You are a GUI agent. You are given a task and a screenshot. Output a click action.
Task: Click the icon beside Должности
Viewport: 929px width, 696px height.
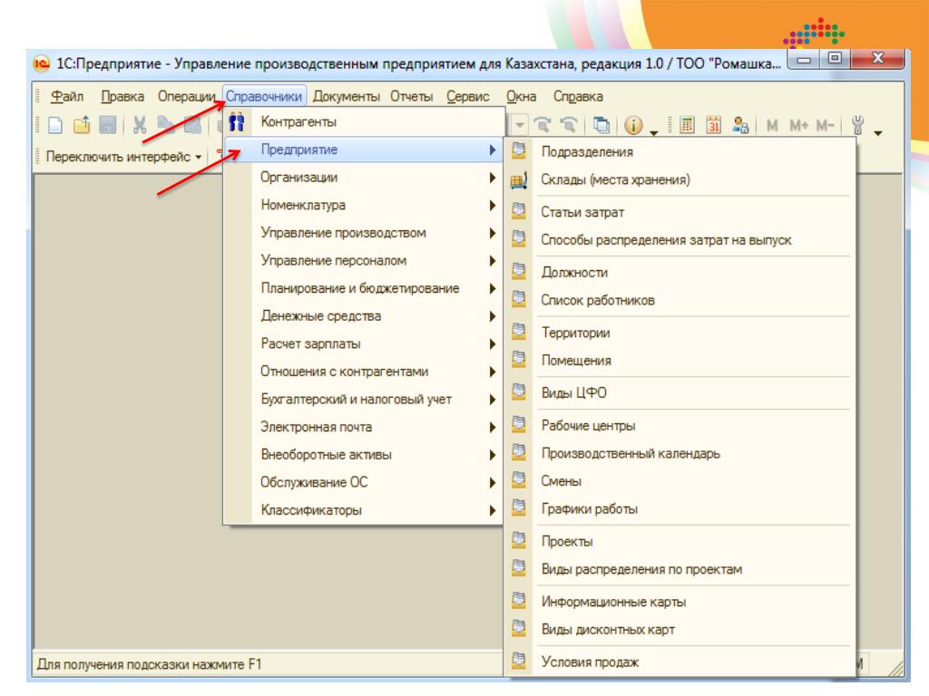click(x=518, y=272)
